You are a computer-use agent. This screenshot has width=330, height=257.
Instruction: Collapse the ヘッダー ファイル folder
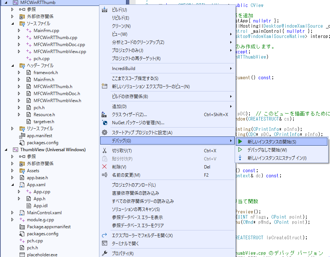tap(13, 66)
